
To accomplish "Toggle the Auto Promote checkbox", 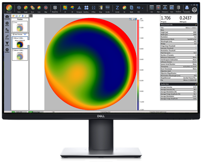I will (x=13, y=35).
